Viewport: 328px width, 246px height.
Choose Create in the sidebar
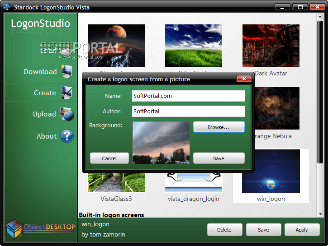(45, 93)
